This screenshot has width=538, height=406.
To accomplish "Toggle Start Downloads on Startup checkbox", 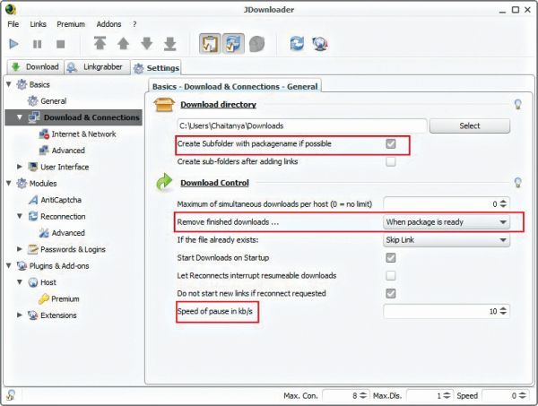I will coord(391,257).
